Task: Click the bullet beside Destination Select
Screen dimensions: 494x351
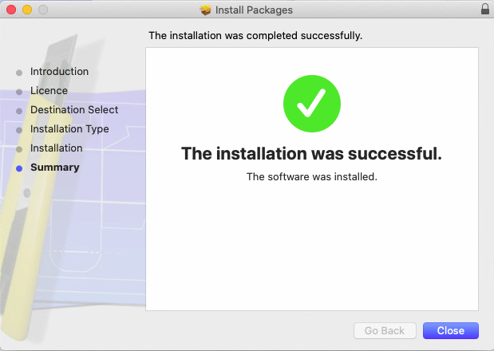Action: pos(19,111)
